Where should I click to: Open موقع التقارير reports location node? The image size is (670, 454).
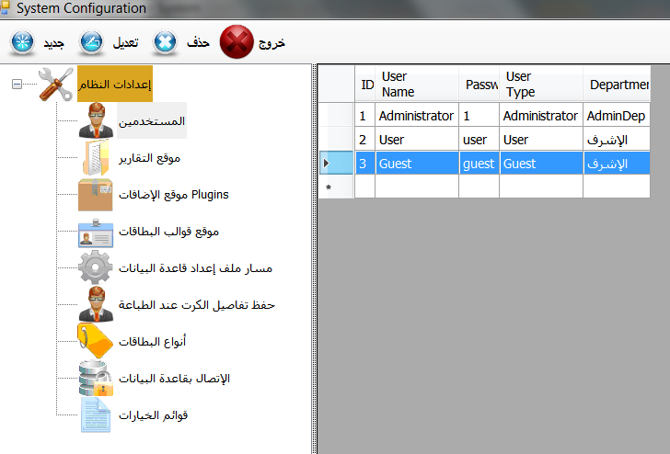click(x=149, y=158)
